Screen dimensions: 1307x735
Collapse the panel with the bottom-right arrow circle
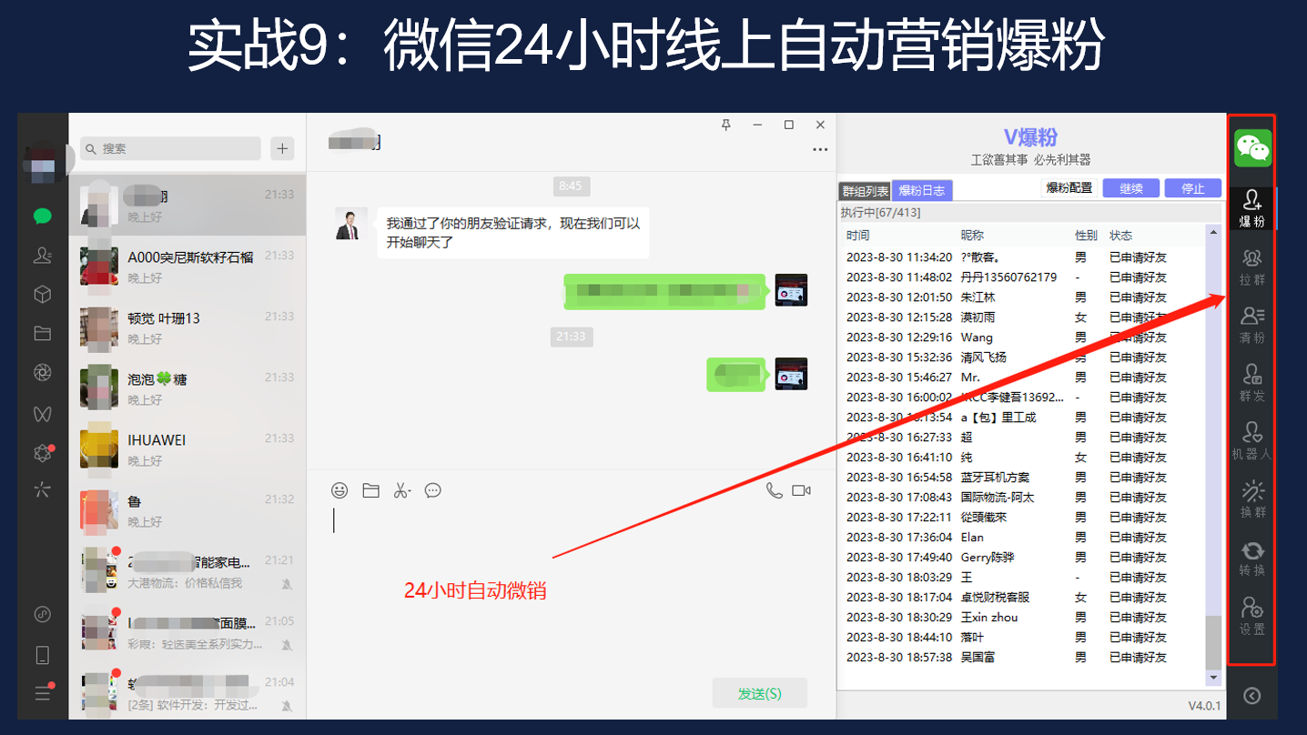coord(1252,696)
